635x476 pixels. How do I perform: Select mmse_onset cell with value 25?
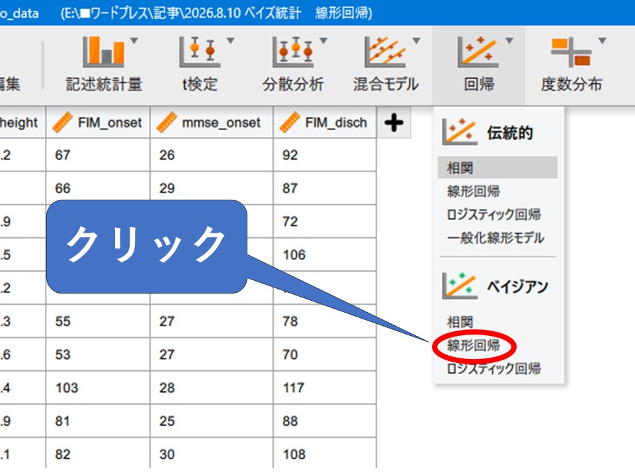[212, 421]
